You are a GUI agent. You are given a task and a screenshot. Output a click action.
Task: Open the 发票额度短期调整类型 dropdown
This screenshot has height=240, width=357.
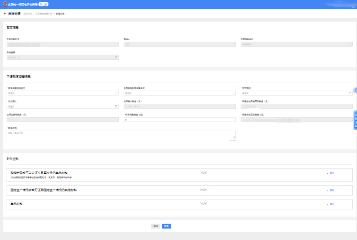point(179,93)
